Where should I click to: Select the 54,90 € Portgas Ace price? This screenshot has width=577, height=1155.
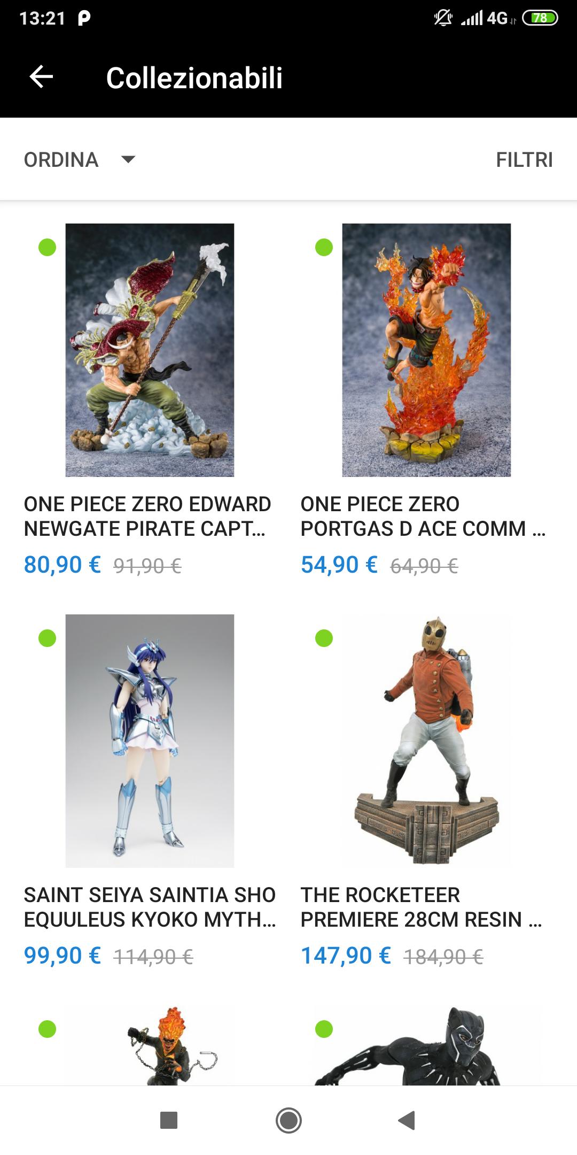(x=339, y=565)
